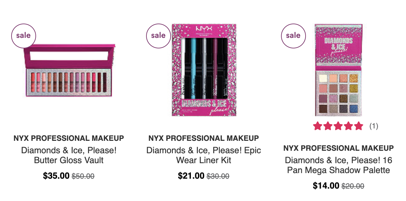Click the sale badge on Epic Wear Liner Kit
Screen dimensions: 406x201
pyautogui.click(x=159, y=36)
